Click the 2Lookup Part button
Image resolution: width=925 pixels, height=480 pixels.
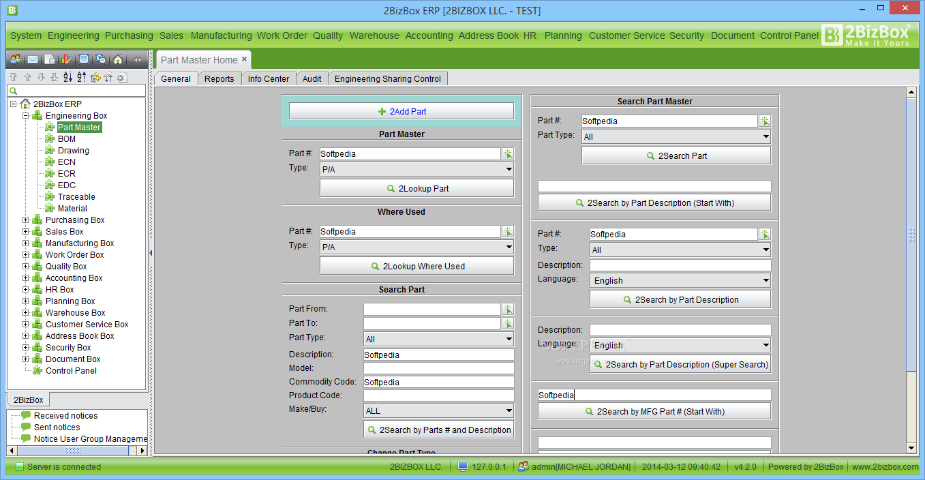[x=416, y=188]
